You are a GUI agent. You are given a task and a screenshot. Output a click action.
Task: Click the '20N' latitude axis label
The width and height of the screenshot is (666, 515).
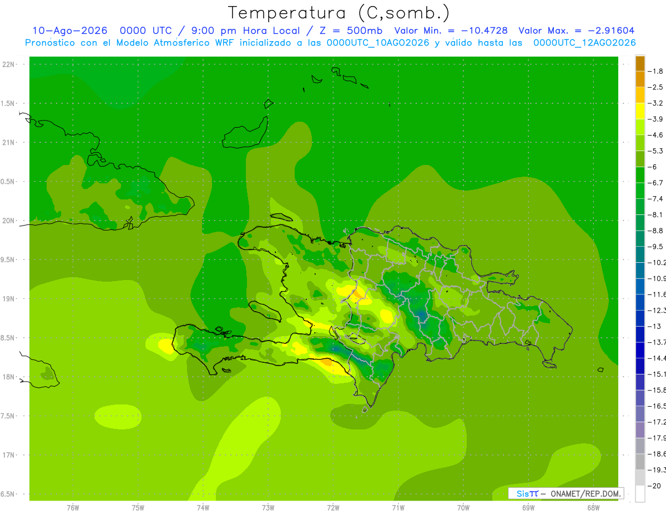8,221
